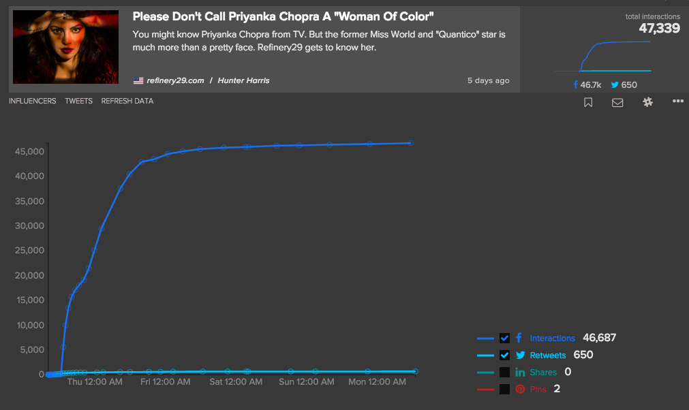Open the three-dot more options menu

(677, 101)
